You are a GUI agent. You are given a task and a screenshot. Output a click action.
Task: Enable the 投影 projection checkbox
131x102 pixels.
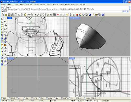[x=77, y=98]
